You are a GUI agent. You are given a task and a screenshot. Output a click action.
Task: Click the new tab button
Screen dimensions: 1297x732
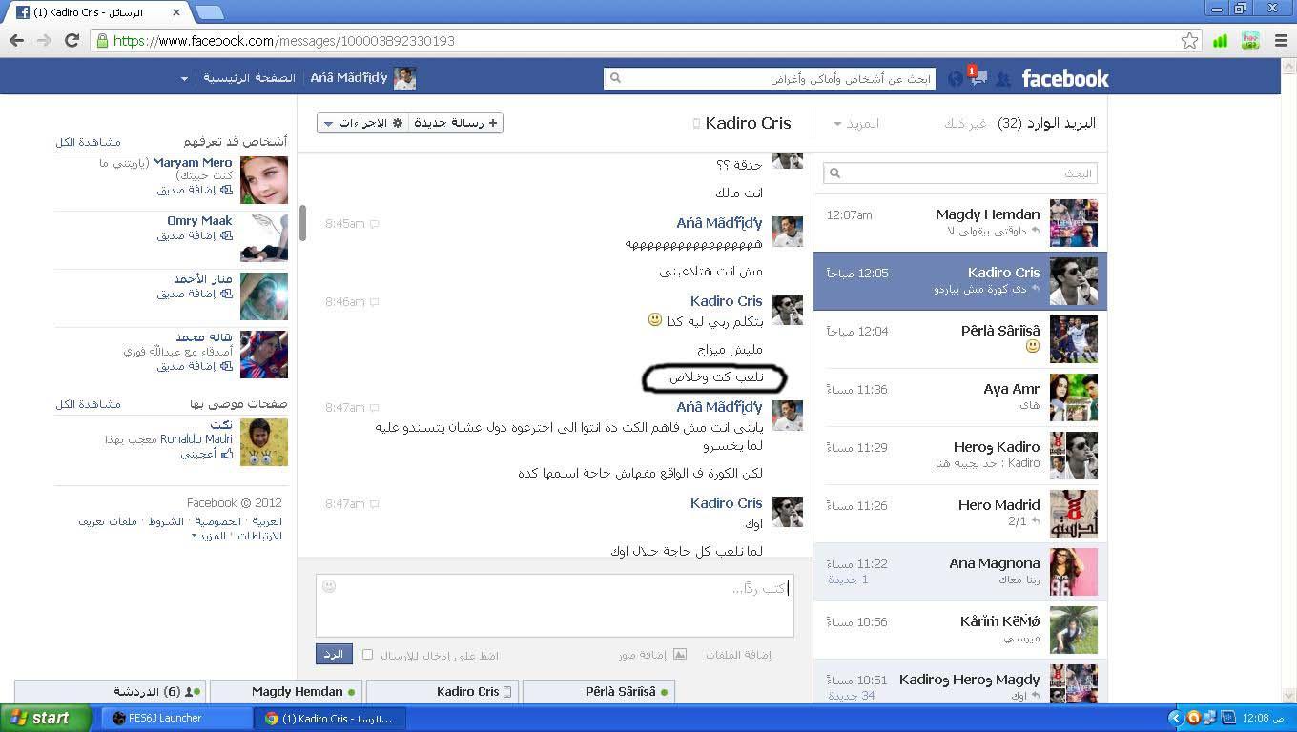[209, 12]
